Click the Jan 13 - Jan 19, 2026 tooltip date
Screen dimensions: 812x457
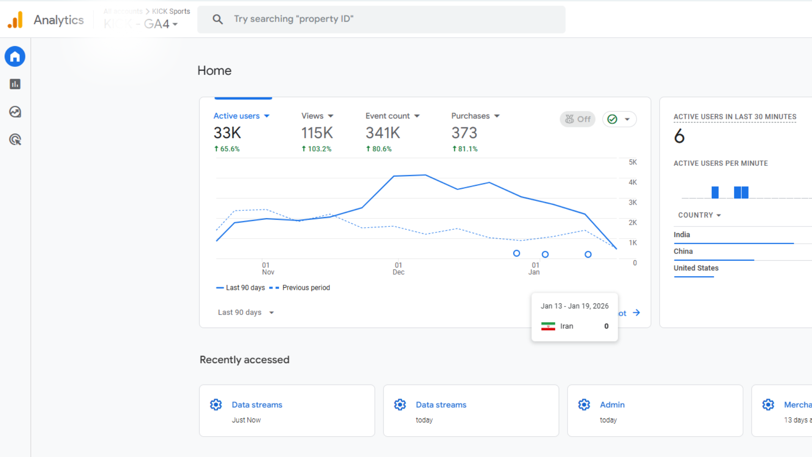pos(575,306)
